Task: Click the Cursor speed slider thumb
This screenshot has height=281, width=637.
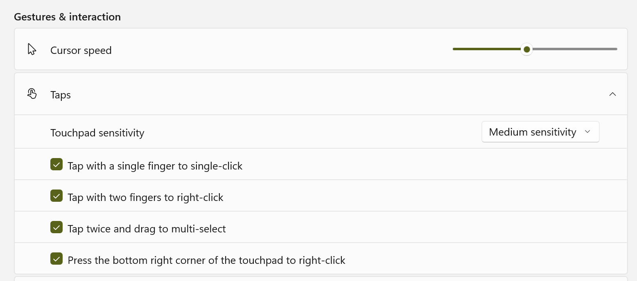Action: (x=527, y=49)
